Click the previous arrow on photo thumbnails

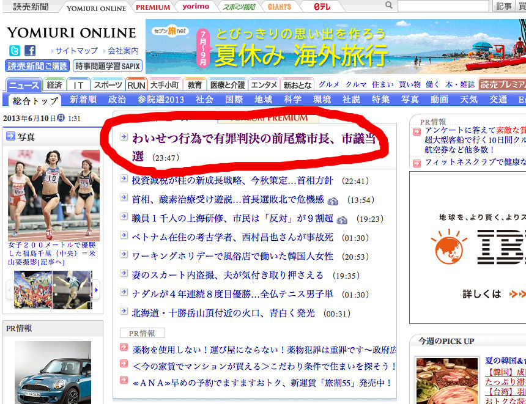point(9,290)
